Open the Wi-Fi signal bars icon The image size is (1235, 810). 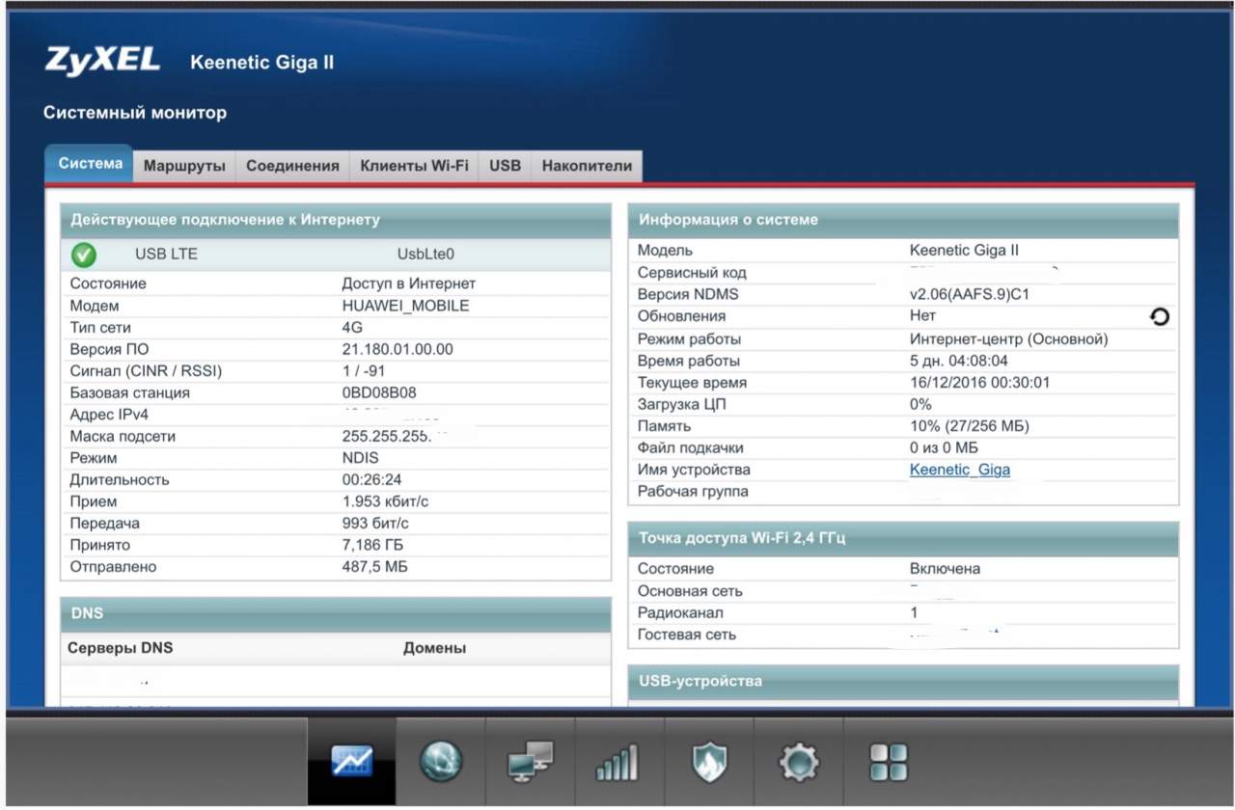tap(618, 763)
